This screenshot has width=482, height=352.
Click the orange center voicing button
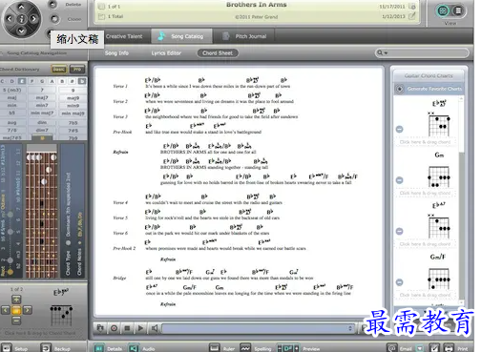pos(16,310)
